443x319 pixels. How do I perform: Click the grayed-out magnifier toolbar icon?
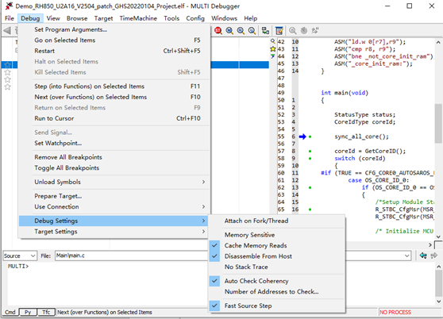(x=293, y=30)
